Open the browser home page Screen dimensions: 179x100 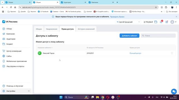pos(15,7)
